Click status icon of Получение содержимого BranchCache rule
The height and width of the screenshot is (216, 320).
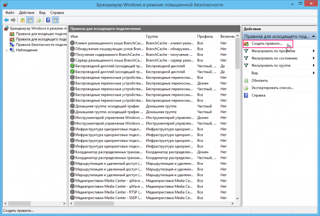pos(72,54)
